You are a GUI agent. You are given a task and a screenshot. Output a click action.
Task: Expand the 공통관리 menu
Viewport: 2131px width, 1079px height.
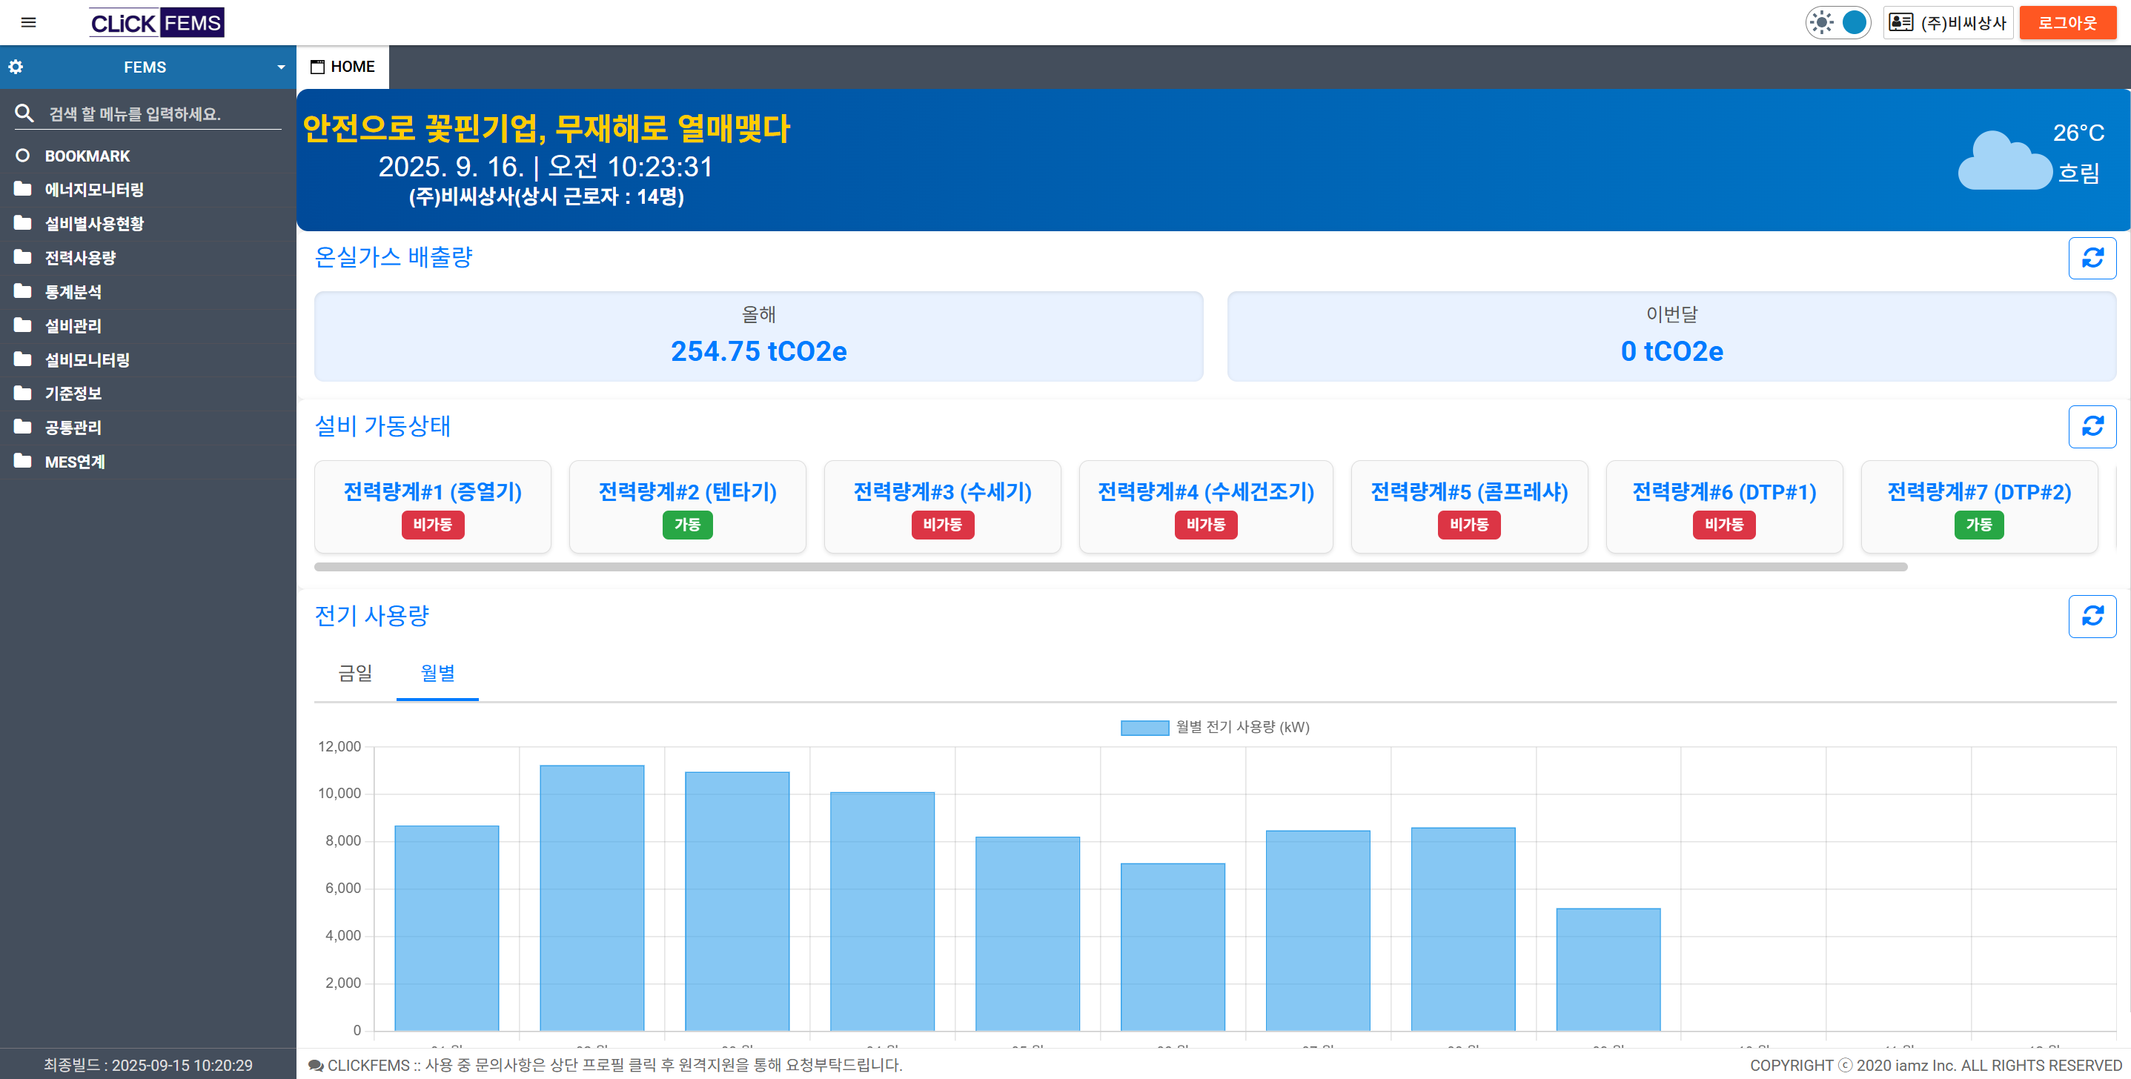click(x=148, y=427)
